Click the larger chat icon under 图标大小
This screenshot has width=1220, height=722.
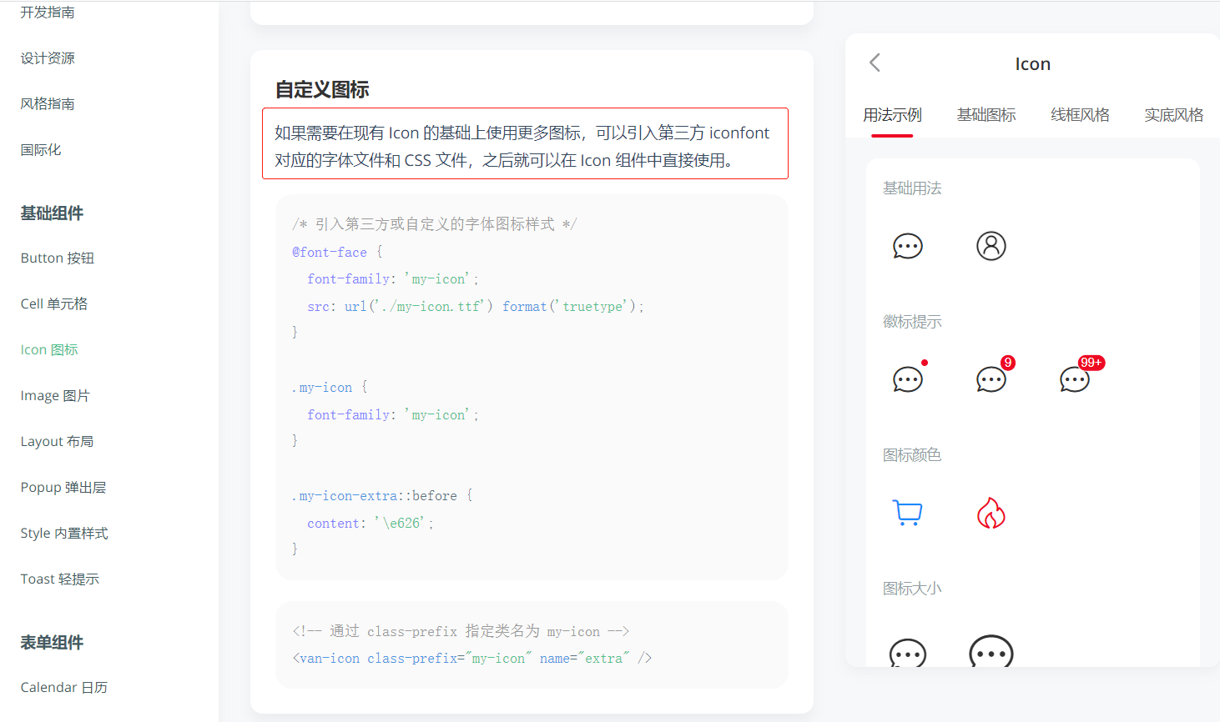[991, 651]
